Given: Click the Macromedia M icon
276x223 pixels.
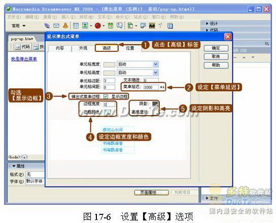Looking at the screenshot, I should point(152,26).
